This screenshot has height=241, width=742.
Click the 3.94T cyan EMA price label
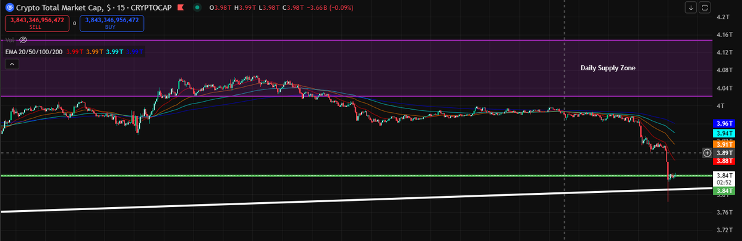725,133
